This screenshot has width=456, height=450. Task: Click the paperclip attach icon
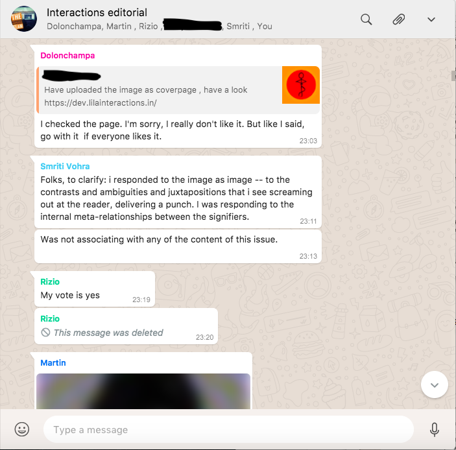398,19
